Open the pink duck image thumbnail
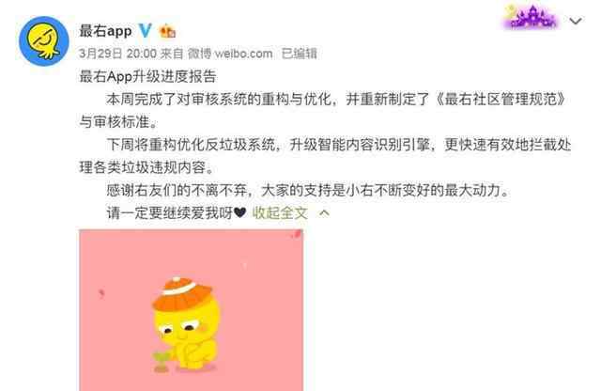 192,310
